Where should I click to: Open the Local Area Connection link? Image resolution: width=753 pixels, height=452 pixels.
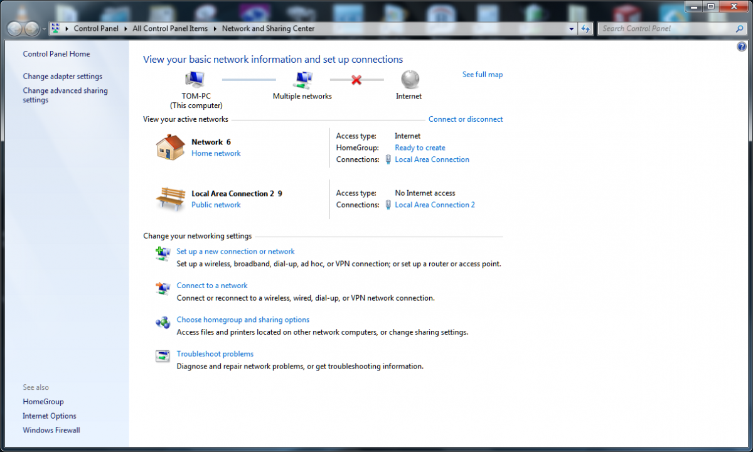[432, 159]
